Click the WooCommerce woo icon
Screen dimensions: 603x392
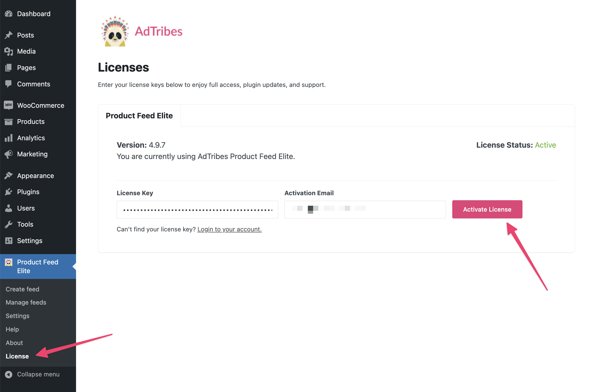[9, 105]
